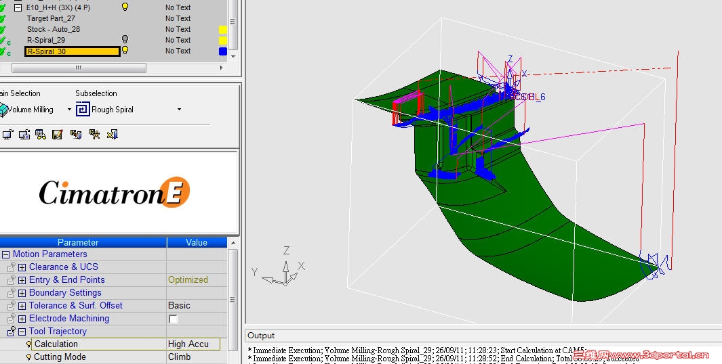The image size is (722, 364).
Task: Select the R-Spiral_29 procedure row
Action: [x=45, y=40]
